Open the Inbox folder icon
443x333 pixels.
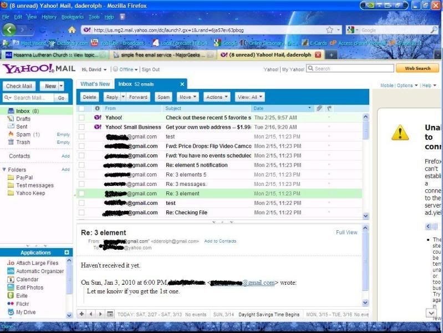[11, 111]
